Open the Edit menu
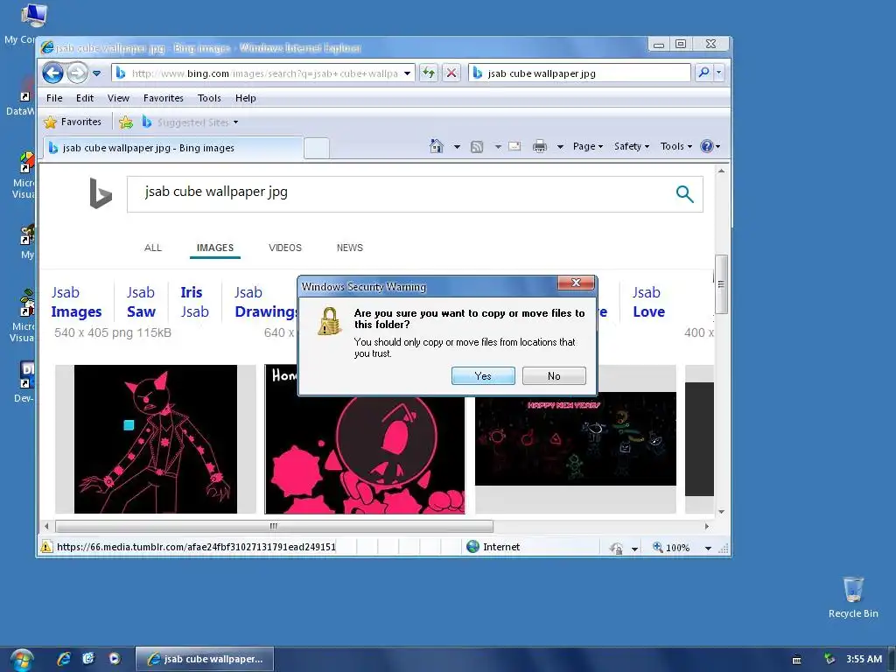This screenshot has width=896, height=672. pyautogui.click(x=85, y=98)
